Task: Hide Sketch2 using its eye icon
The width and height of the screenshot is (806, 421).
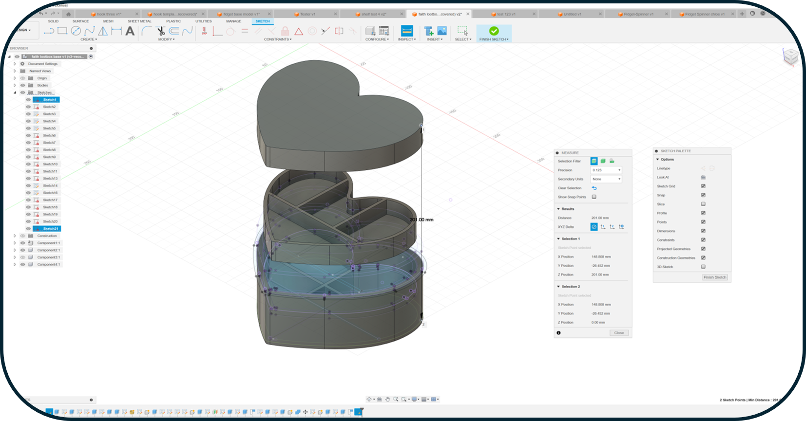Action: click(x=28, y=107)
